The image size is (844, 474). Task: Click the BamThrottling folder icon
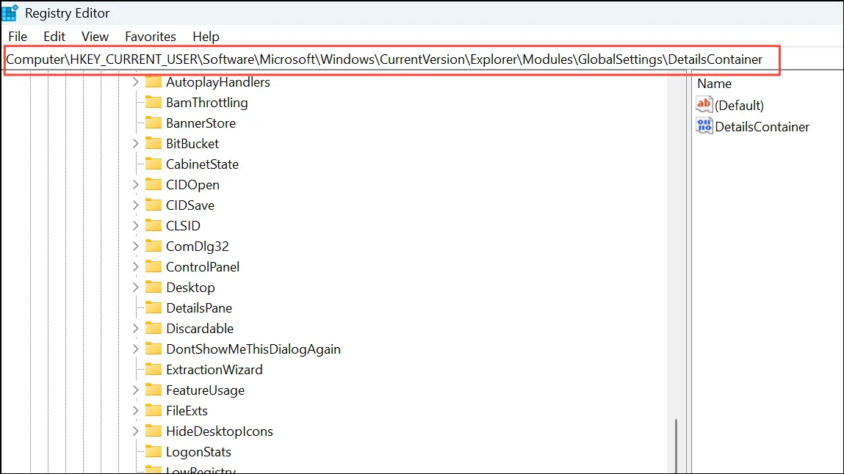(154, 102)
